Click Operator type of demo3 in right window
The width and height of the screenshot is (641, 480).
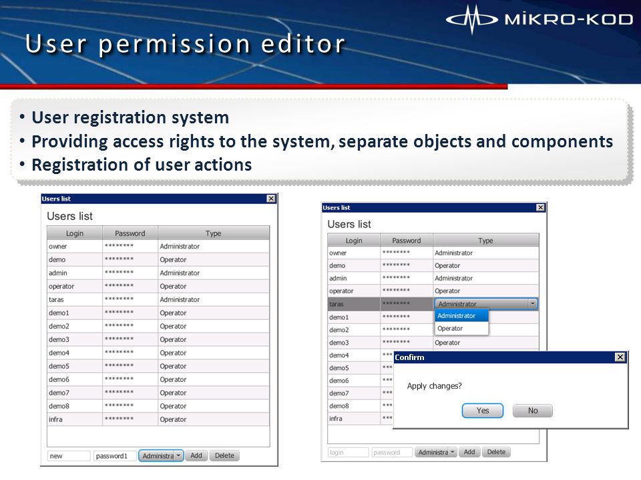pyautogui.click(x=447, y=343)
